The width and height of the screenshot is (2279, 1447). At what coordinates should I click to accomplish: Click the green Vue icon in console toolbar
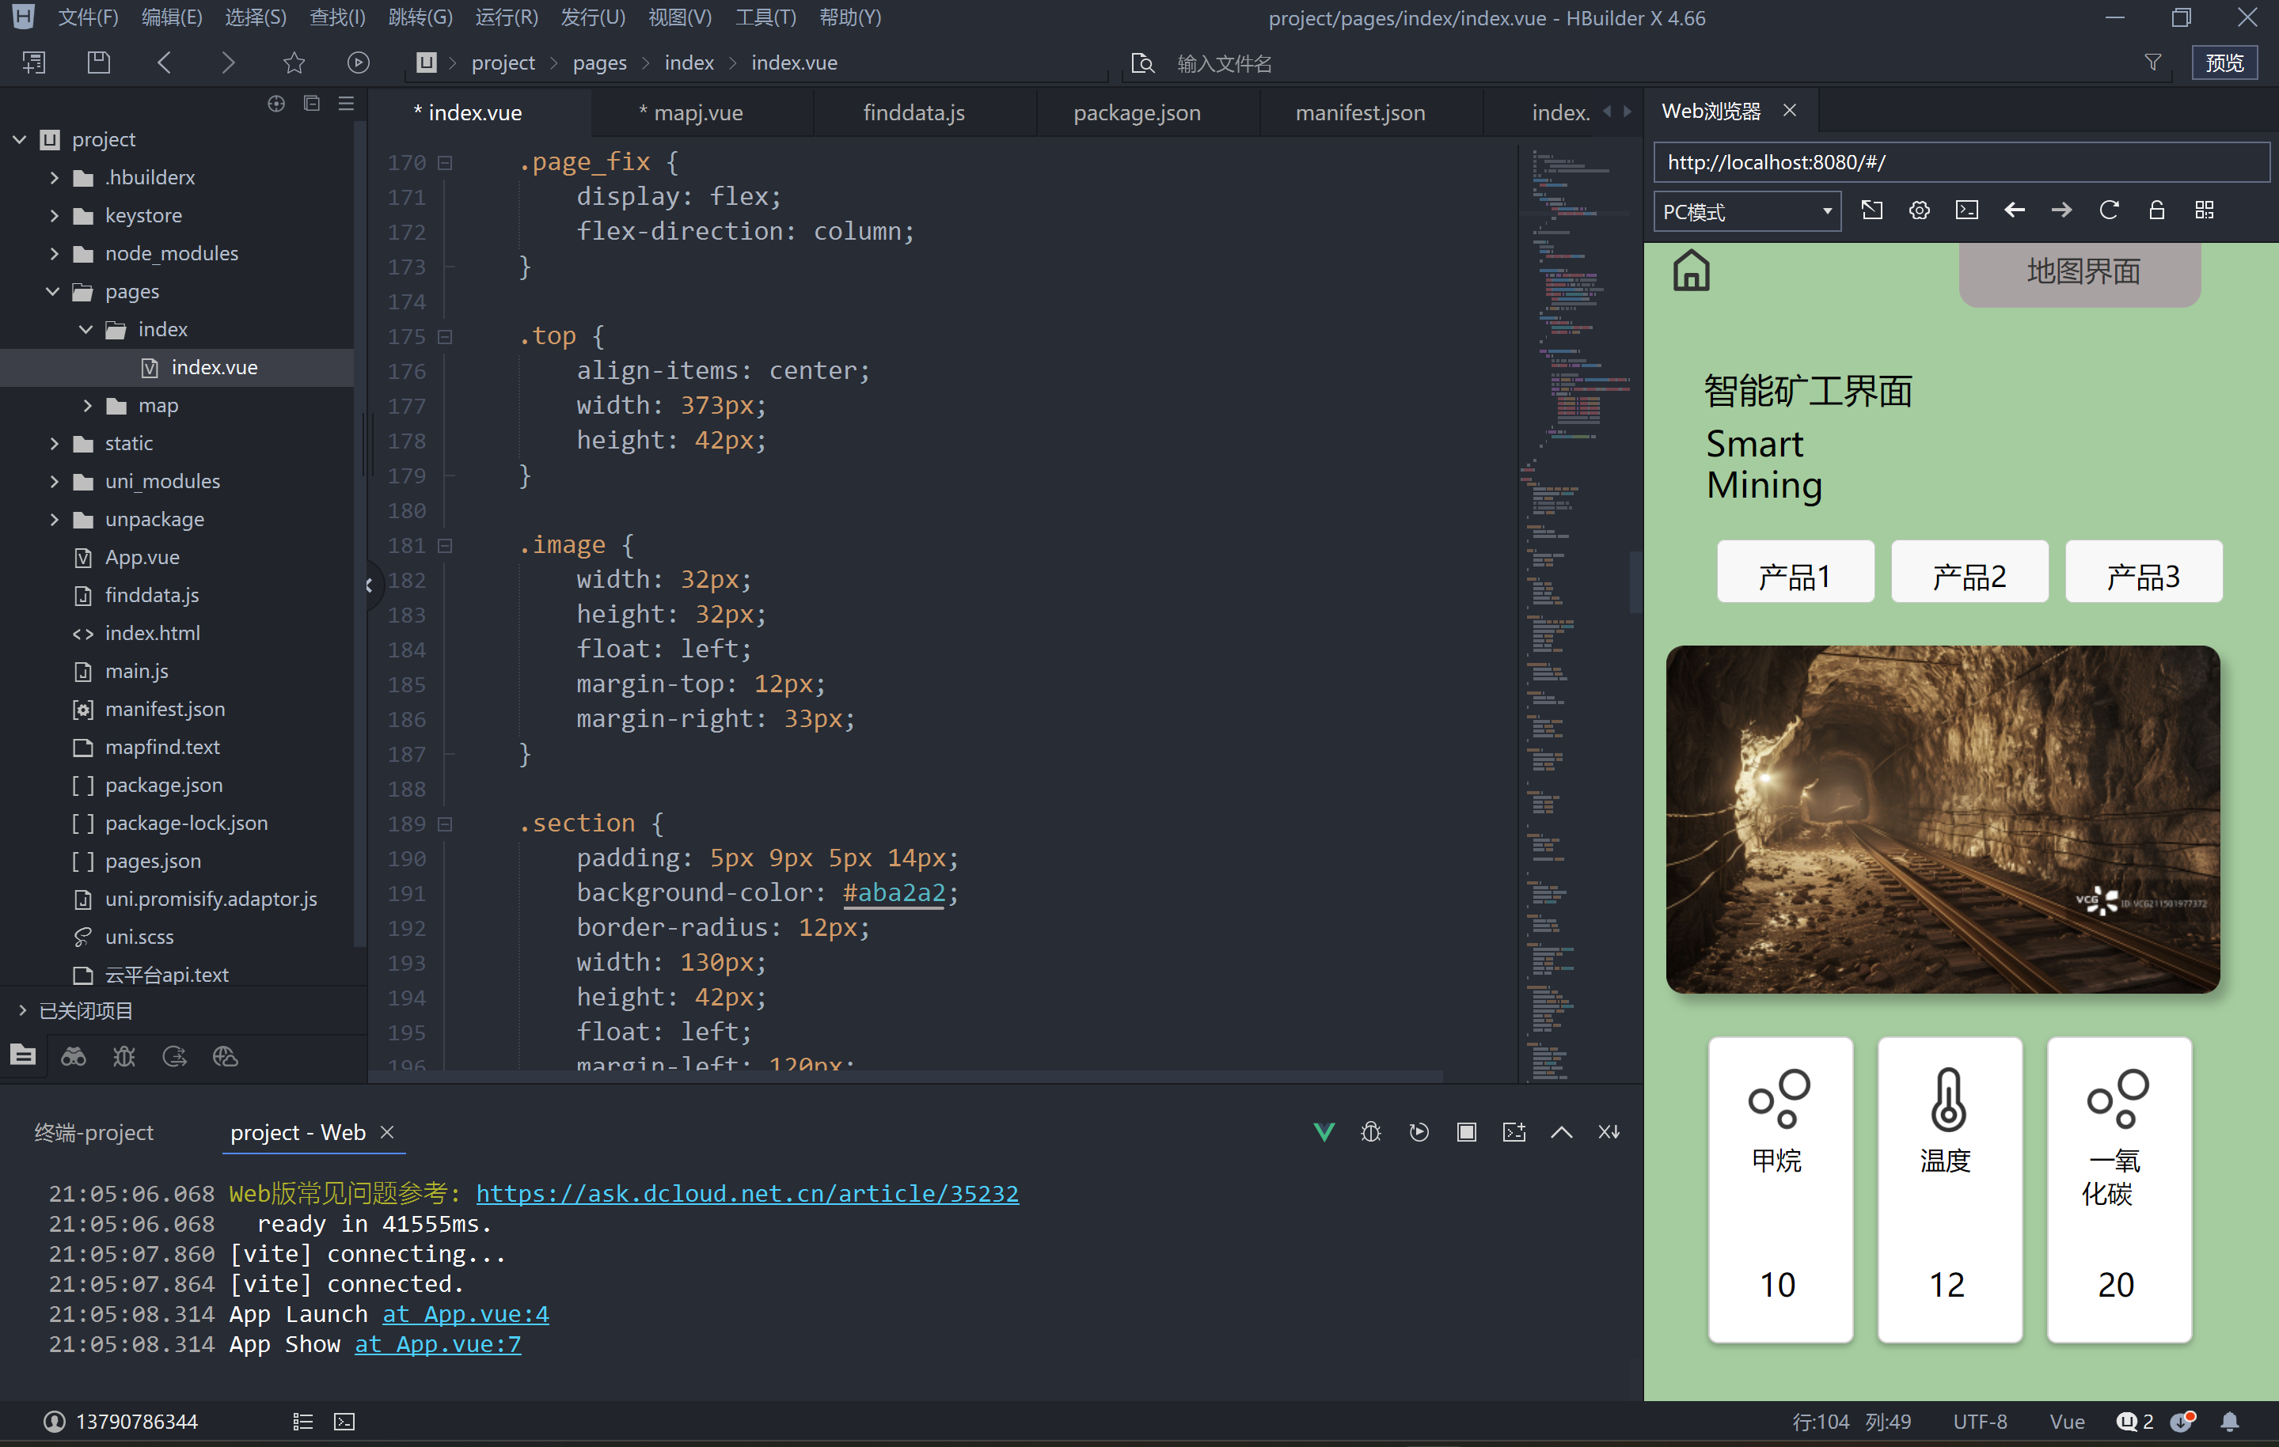coord(1324,1132)
